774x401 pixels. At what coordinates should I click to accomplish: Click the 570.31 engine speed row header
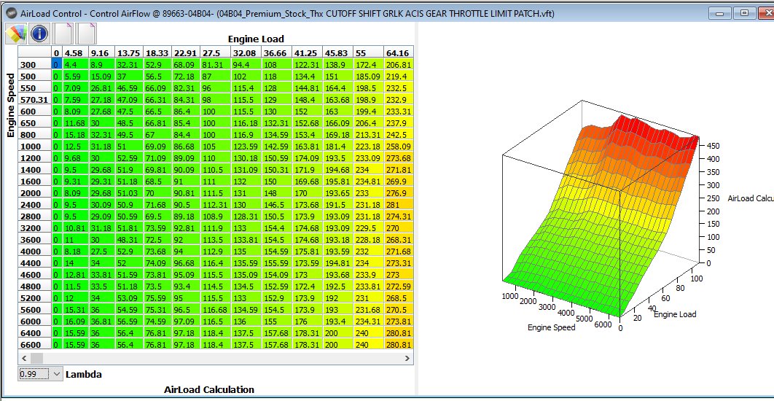pyautogui.click(x=34, y=99)
